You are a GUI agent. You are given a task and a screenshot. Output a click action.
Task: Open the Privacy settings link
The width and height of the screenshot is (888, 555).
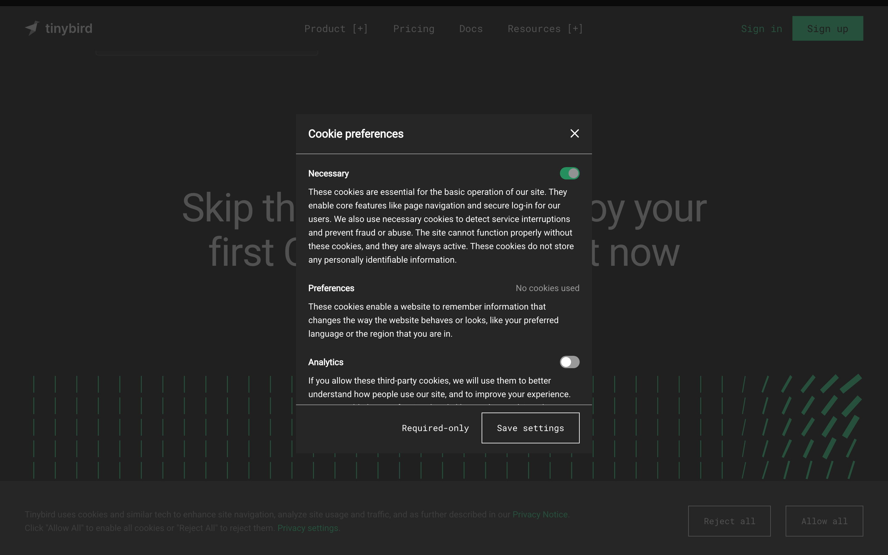[x=307, y=528]
